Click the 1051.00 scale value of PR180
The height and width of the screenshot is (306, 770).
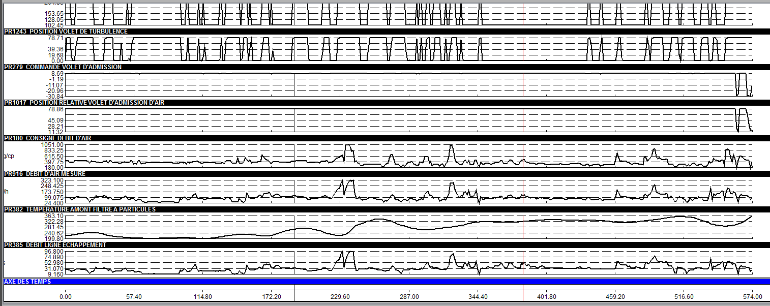[53, 145]
